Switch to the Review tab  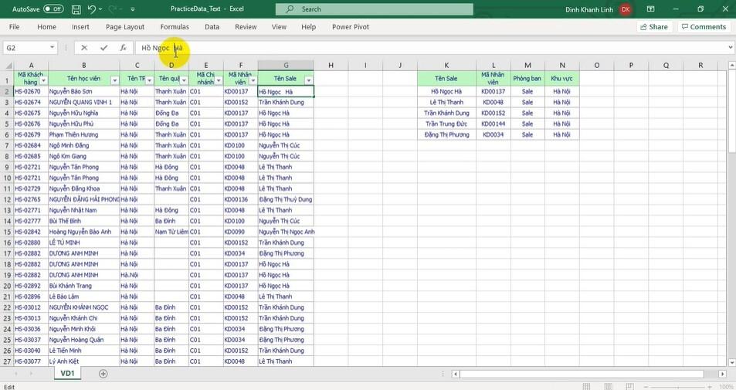(x=246, y=27)
